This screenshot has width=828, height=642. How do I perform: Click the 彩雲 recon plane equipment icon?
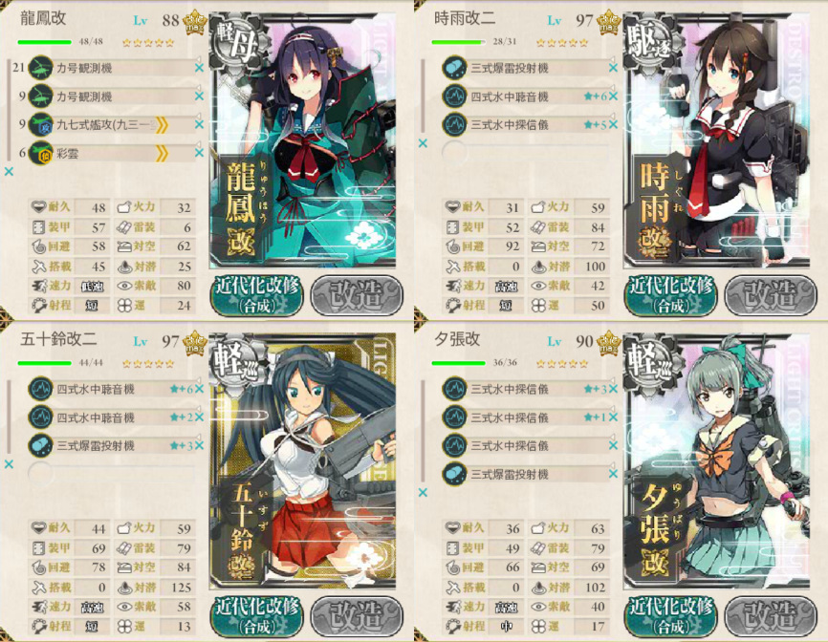pyautogui.click(x=41, y=154)
